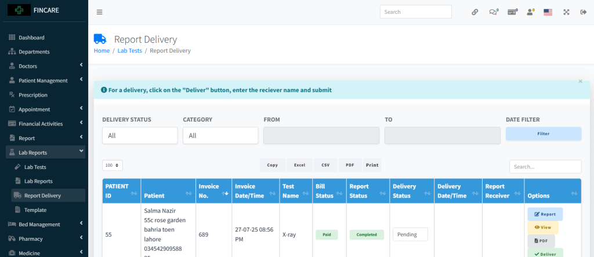This screenshot has height=257, width=594.
Task: Collapse the Lab Reports sidebar menu
Action: [44, 152]
